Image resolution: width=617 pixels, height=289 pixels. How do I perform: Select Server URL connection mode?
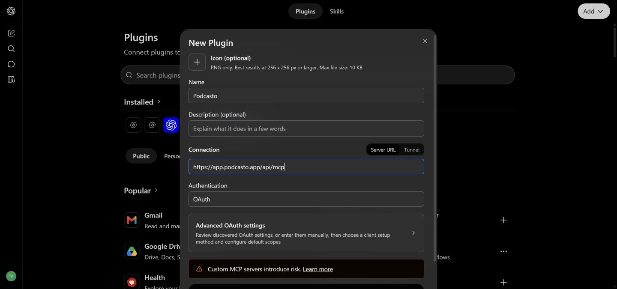(383, 150)
